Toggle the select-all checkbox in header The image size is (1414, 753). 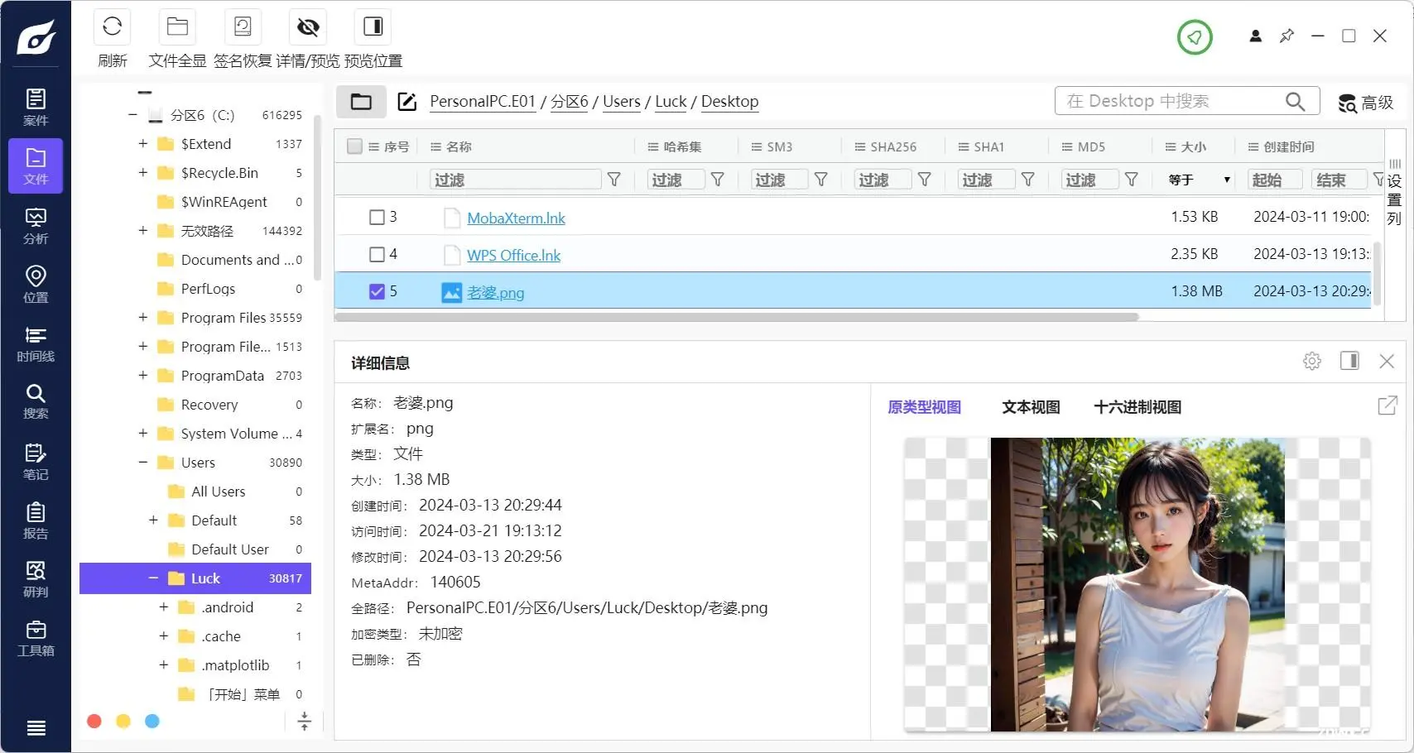pos(355,146)
